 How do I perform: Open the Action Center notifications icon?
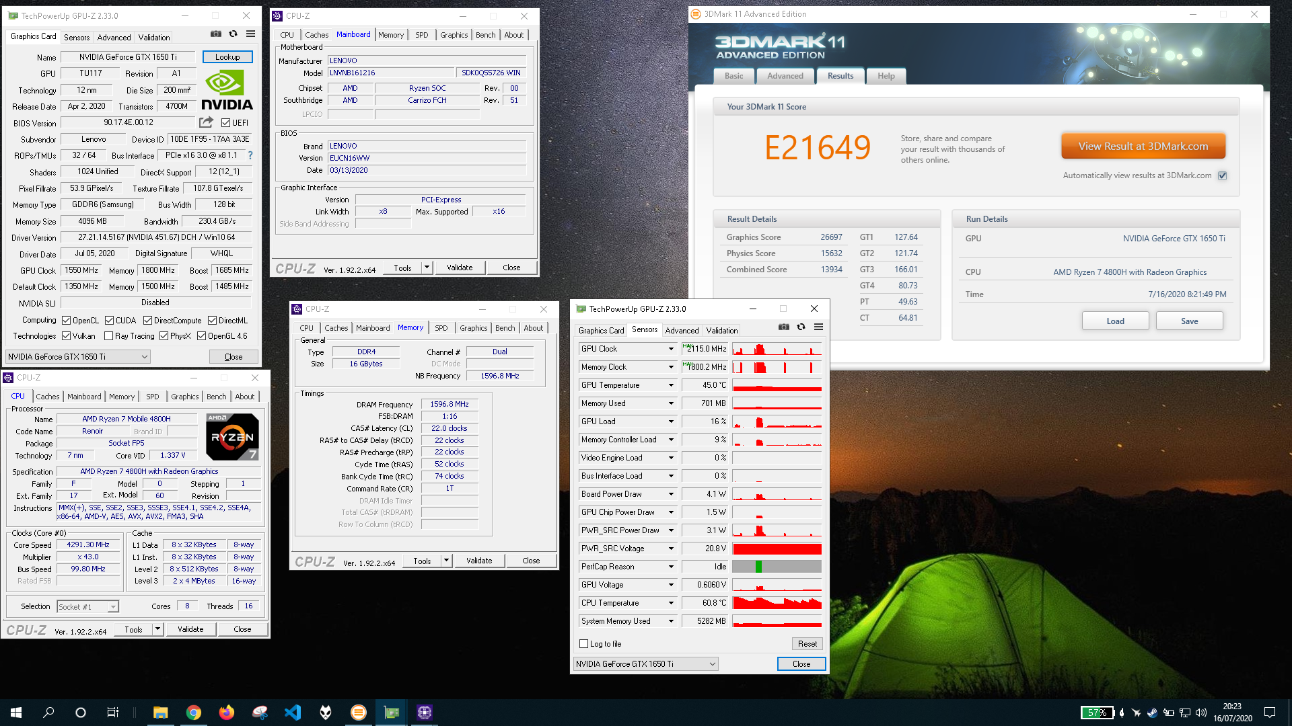[x=1270, y=713]
